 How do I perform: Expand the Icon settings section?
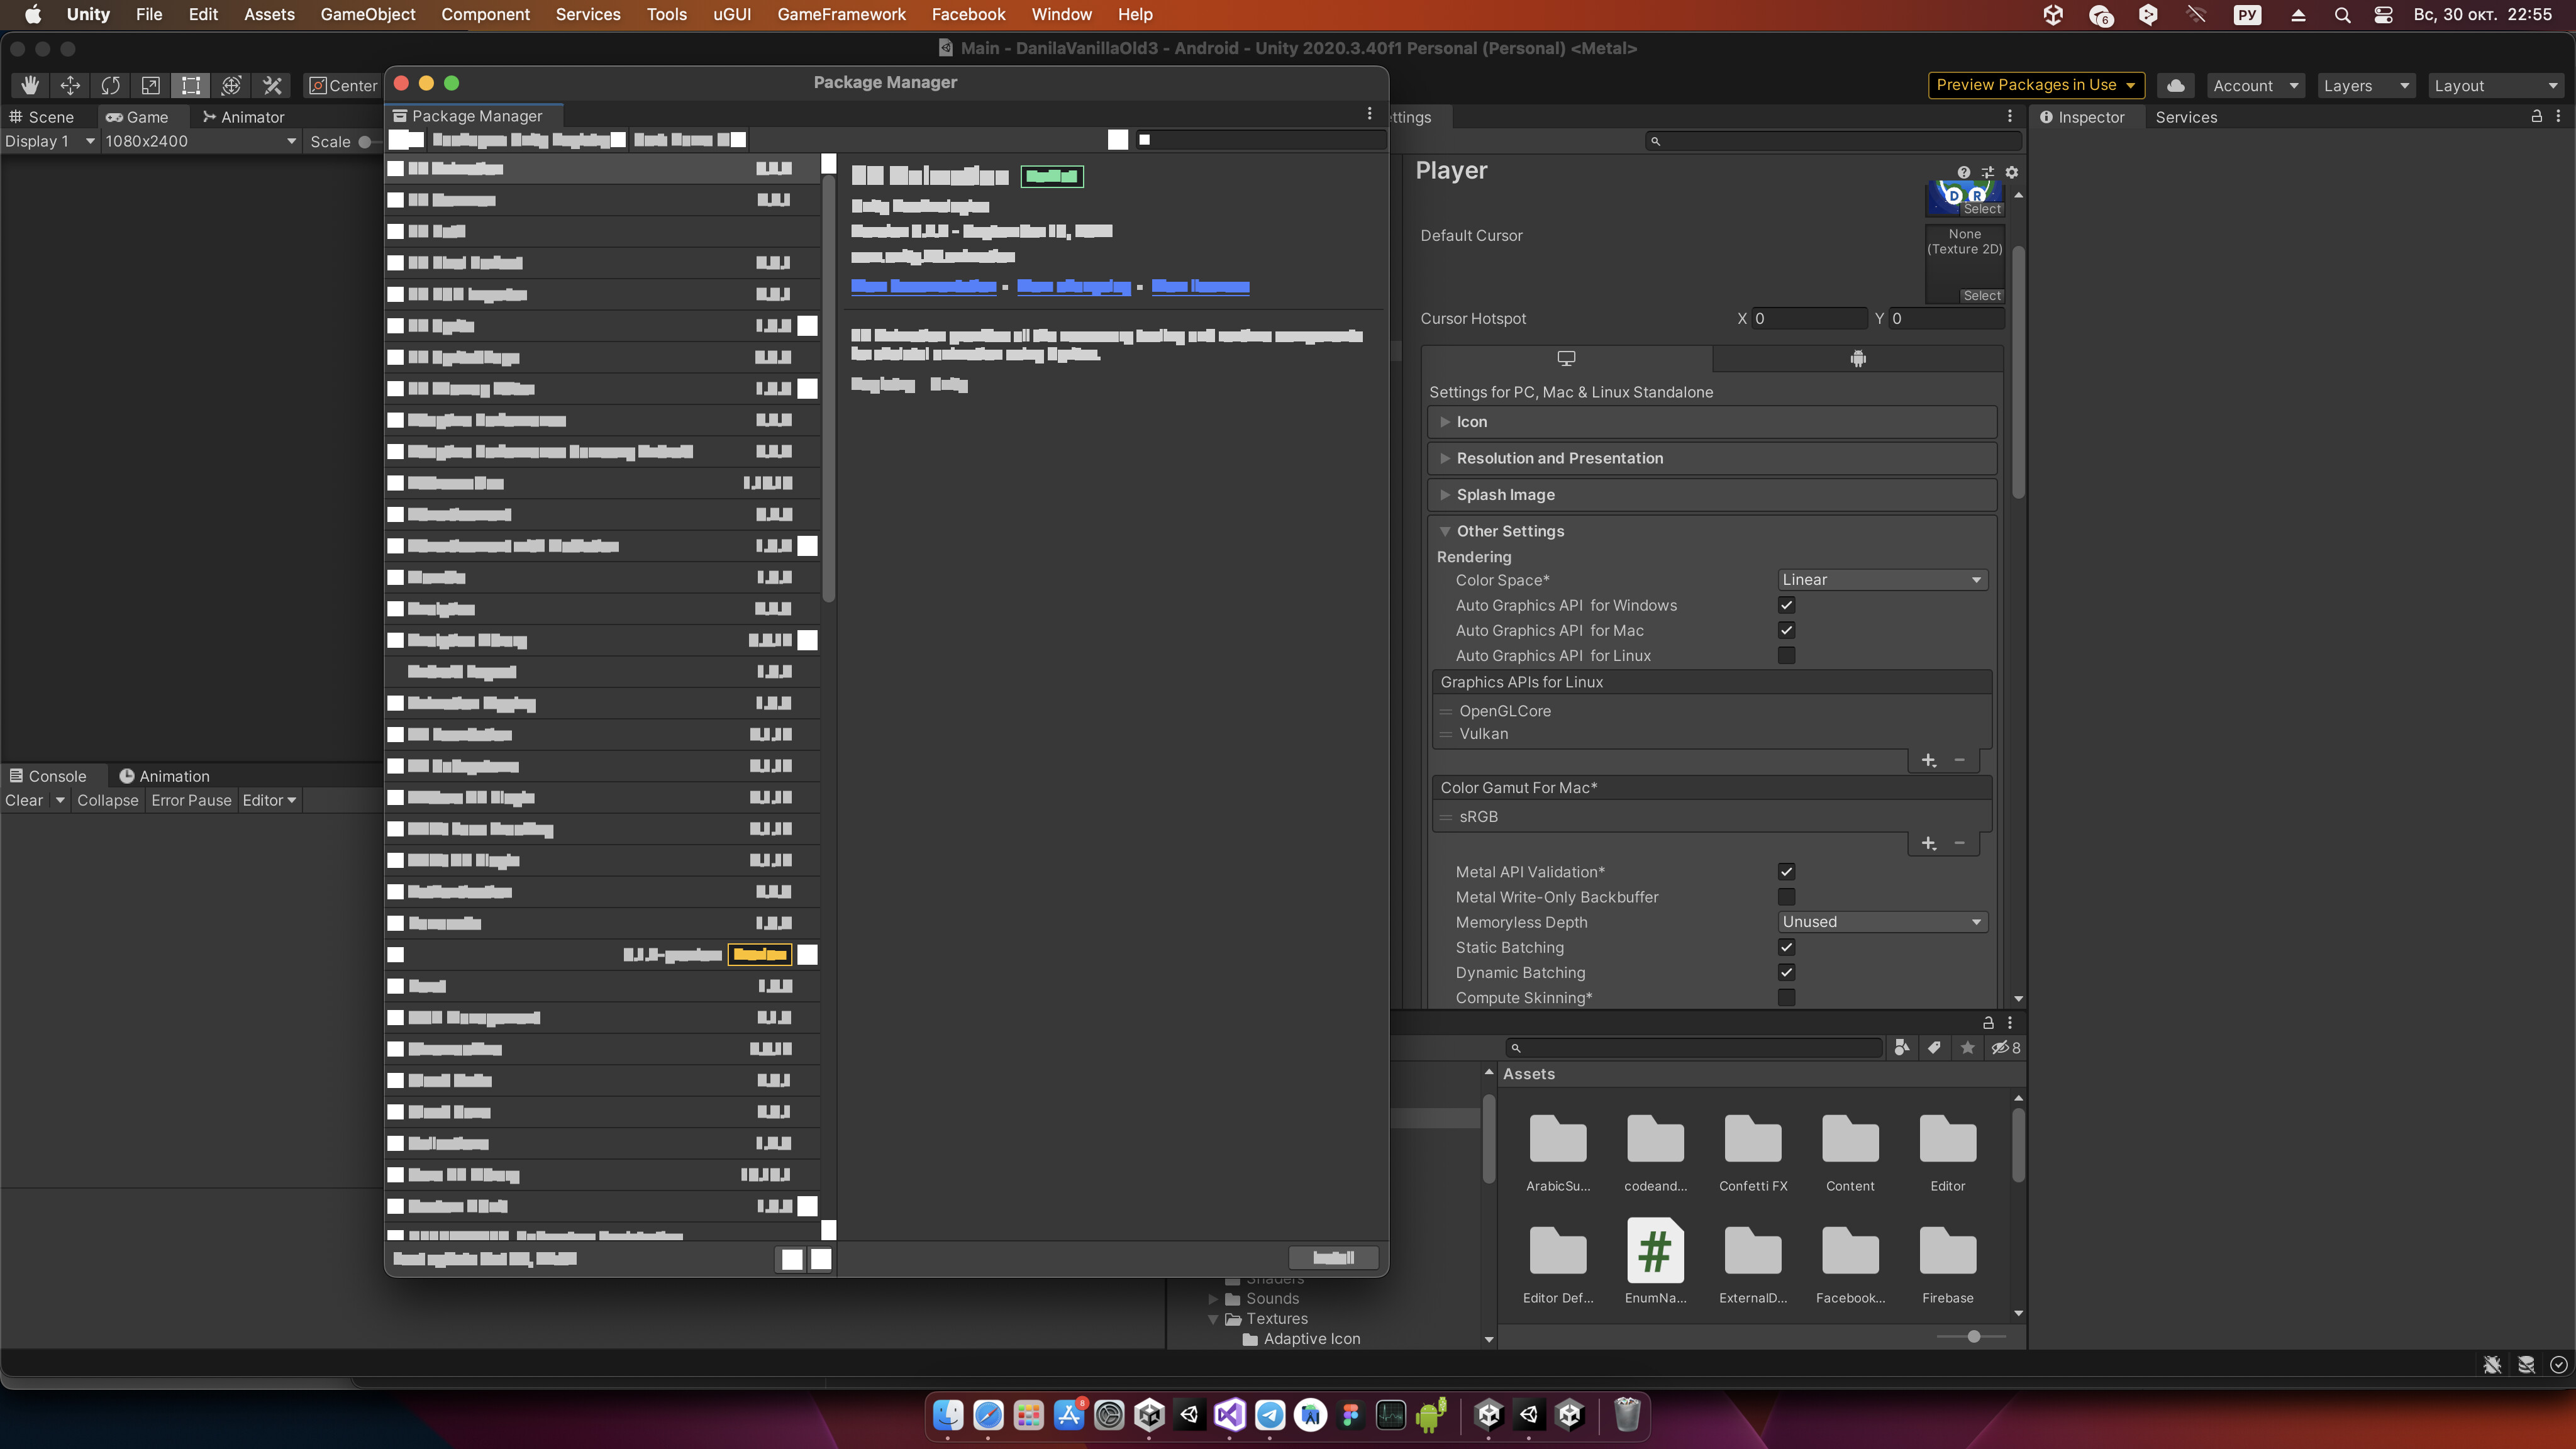[x=1712, y=422]
